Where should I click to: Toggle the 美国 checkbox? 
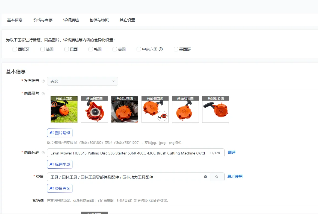click(x=114, y=49)
